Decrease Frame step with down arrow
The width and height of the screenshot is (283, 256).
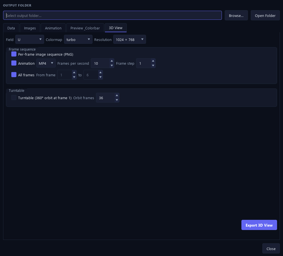(153, 66)
